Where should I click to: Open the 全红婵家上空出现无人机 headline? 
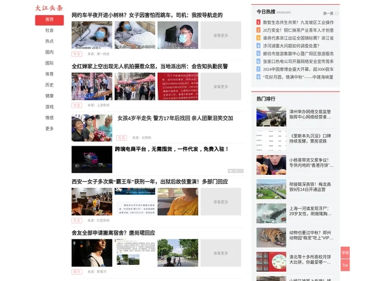[149, 66]
